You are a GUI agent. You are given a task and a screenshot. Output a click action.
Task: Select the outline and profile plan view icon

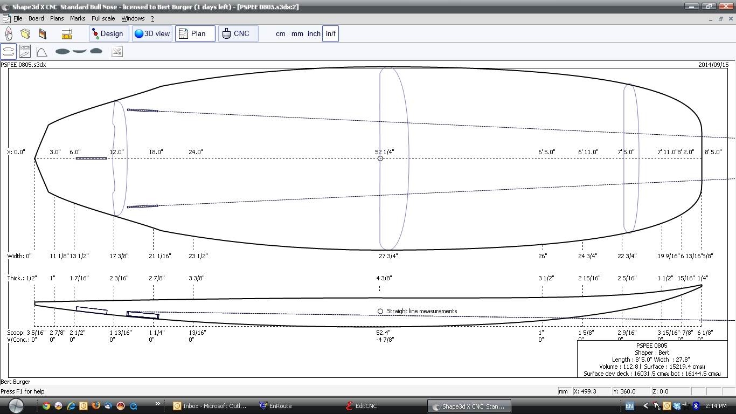click(9, 52)
